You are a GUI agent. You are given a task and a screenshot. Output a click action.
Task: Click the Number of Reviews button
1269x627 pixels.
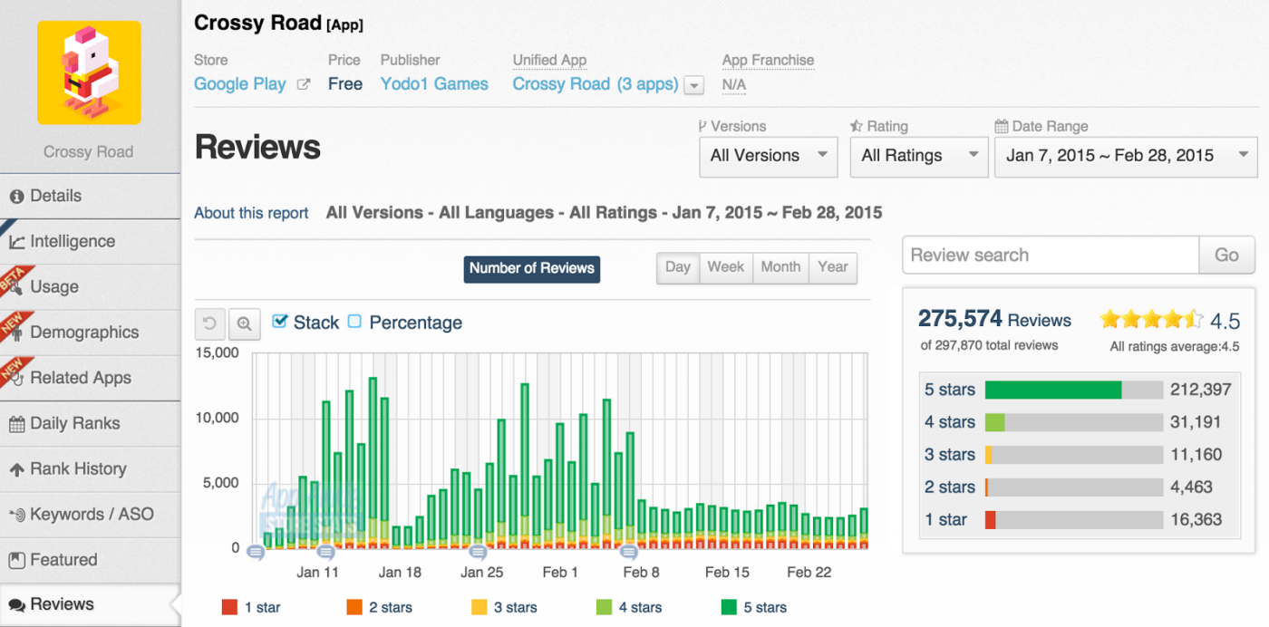pos(532,268)
